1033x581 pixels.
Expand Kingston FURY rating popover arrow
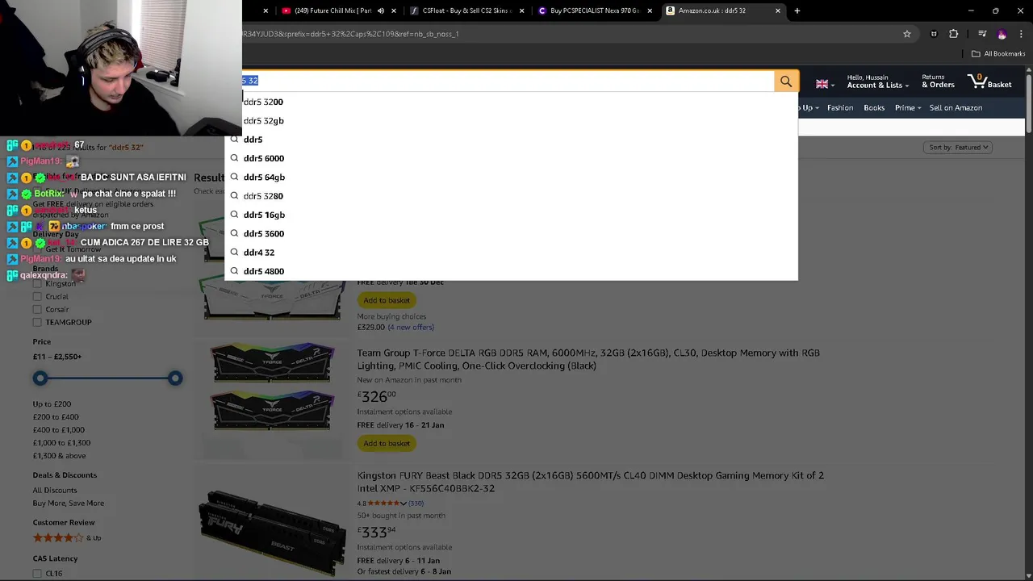tap(403, 504)
